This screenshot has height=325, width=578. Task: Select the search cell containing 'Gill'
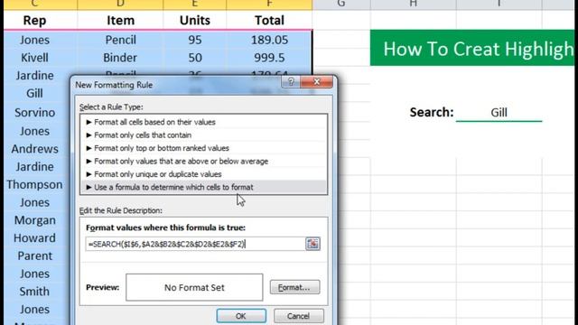pyautogui.click(x=499, y=112)
